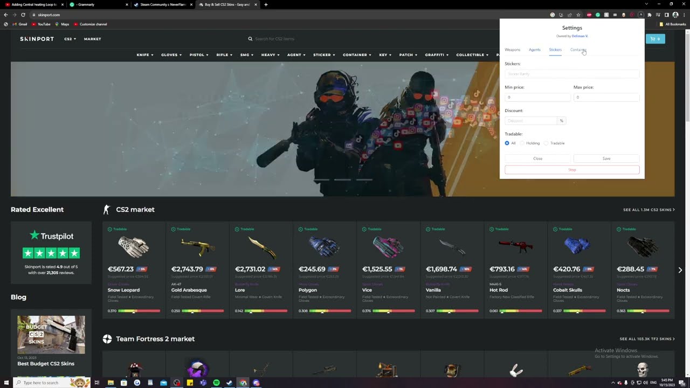Bookmark this page with the star icon
The width and height of the screenshot is (690, 388).
578,15
